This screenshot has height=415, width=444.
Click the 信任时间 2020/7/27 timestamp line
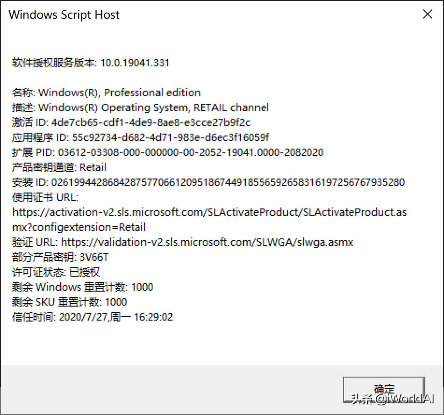pyautogui.click(x=93, y=317)
